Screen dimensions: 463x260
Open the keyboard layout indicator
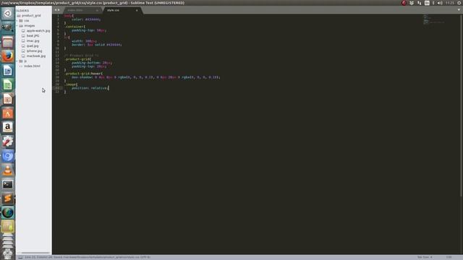pyautogui.click(x=427, y=3)
